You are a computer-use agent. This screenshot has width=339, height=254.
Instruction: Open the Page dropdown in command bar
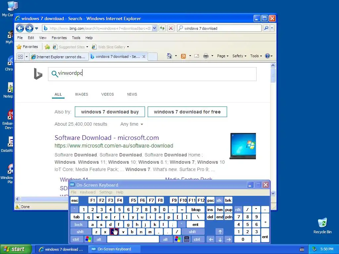[x=222, y=56]
